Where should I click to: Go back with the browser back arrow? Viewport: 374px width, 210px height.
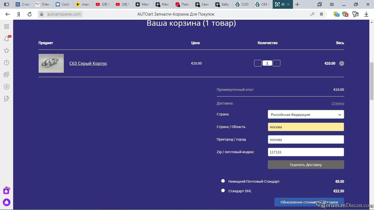[x=8, y=14]
